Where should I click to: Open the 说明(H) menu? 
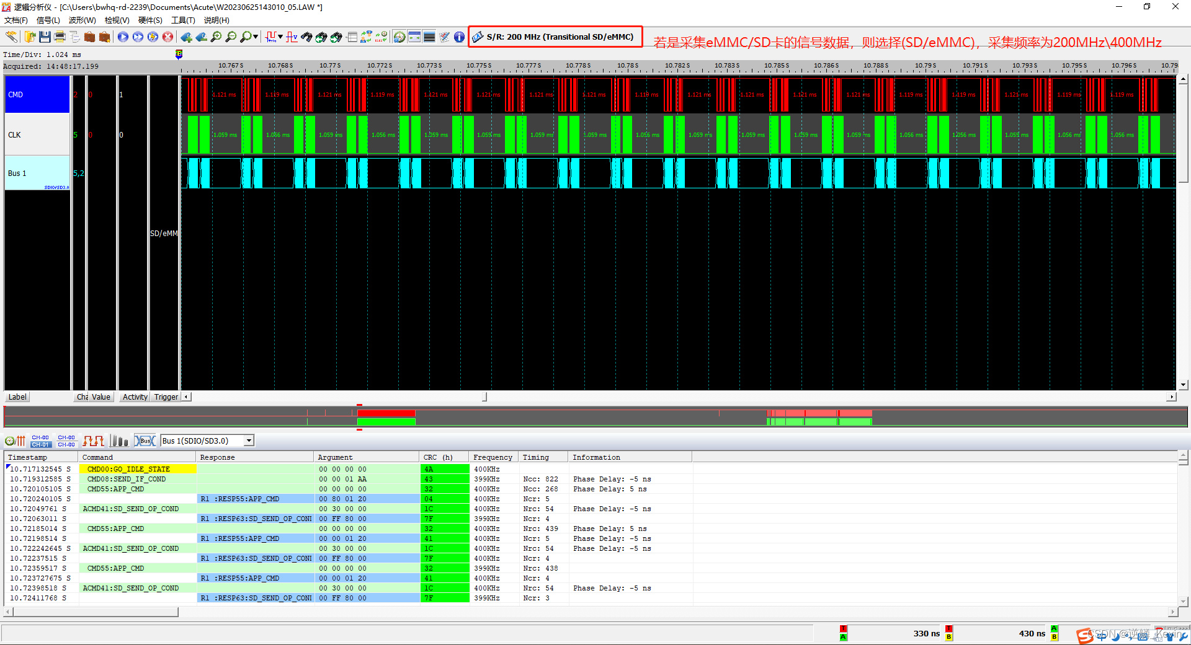(x=216, y=20)
